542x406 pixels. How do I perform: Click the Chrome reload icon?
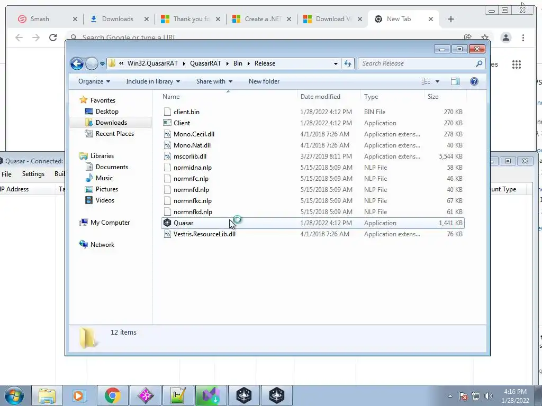[53, 38]
